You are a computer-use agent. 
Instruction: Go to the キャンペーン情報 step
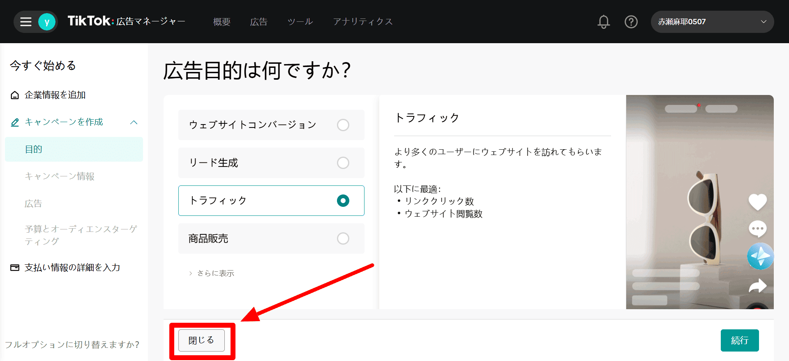pos(60,176)
